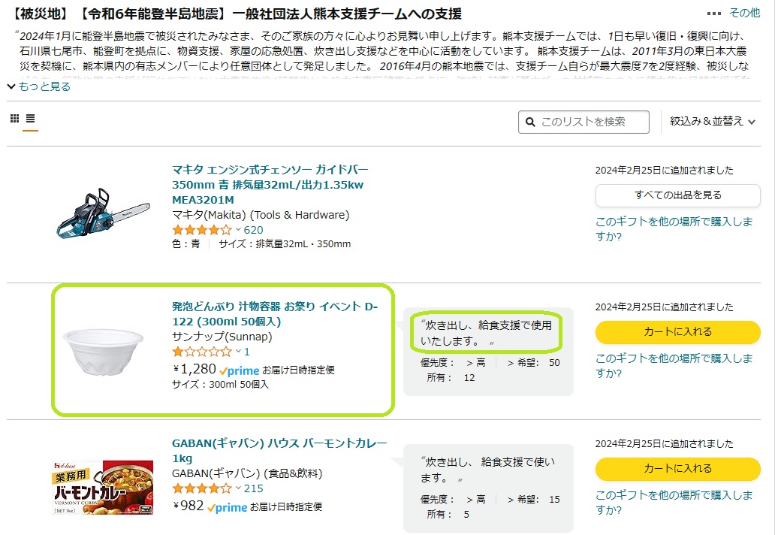Open the chainsaw star rating

202,230
